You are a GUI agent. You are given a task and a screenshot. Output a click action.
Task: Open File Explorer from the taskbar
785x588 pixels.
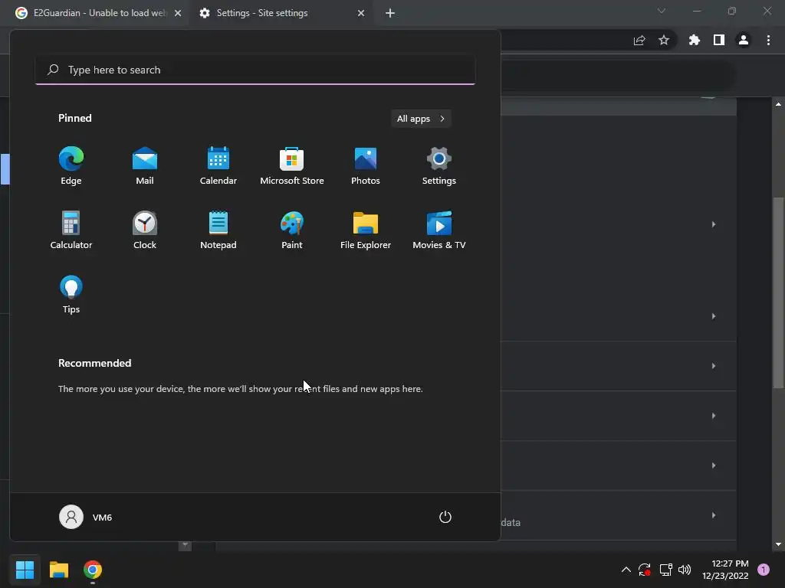(x=58, y=570)
